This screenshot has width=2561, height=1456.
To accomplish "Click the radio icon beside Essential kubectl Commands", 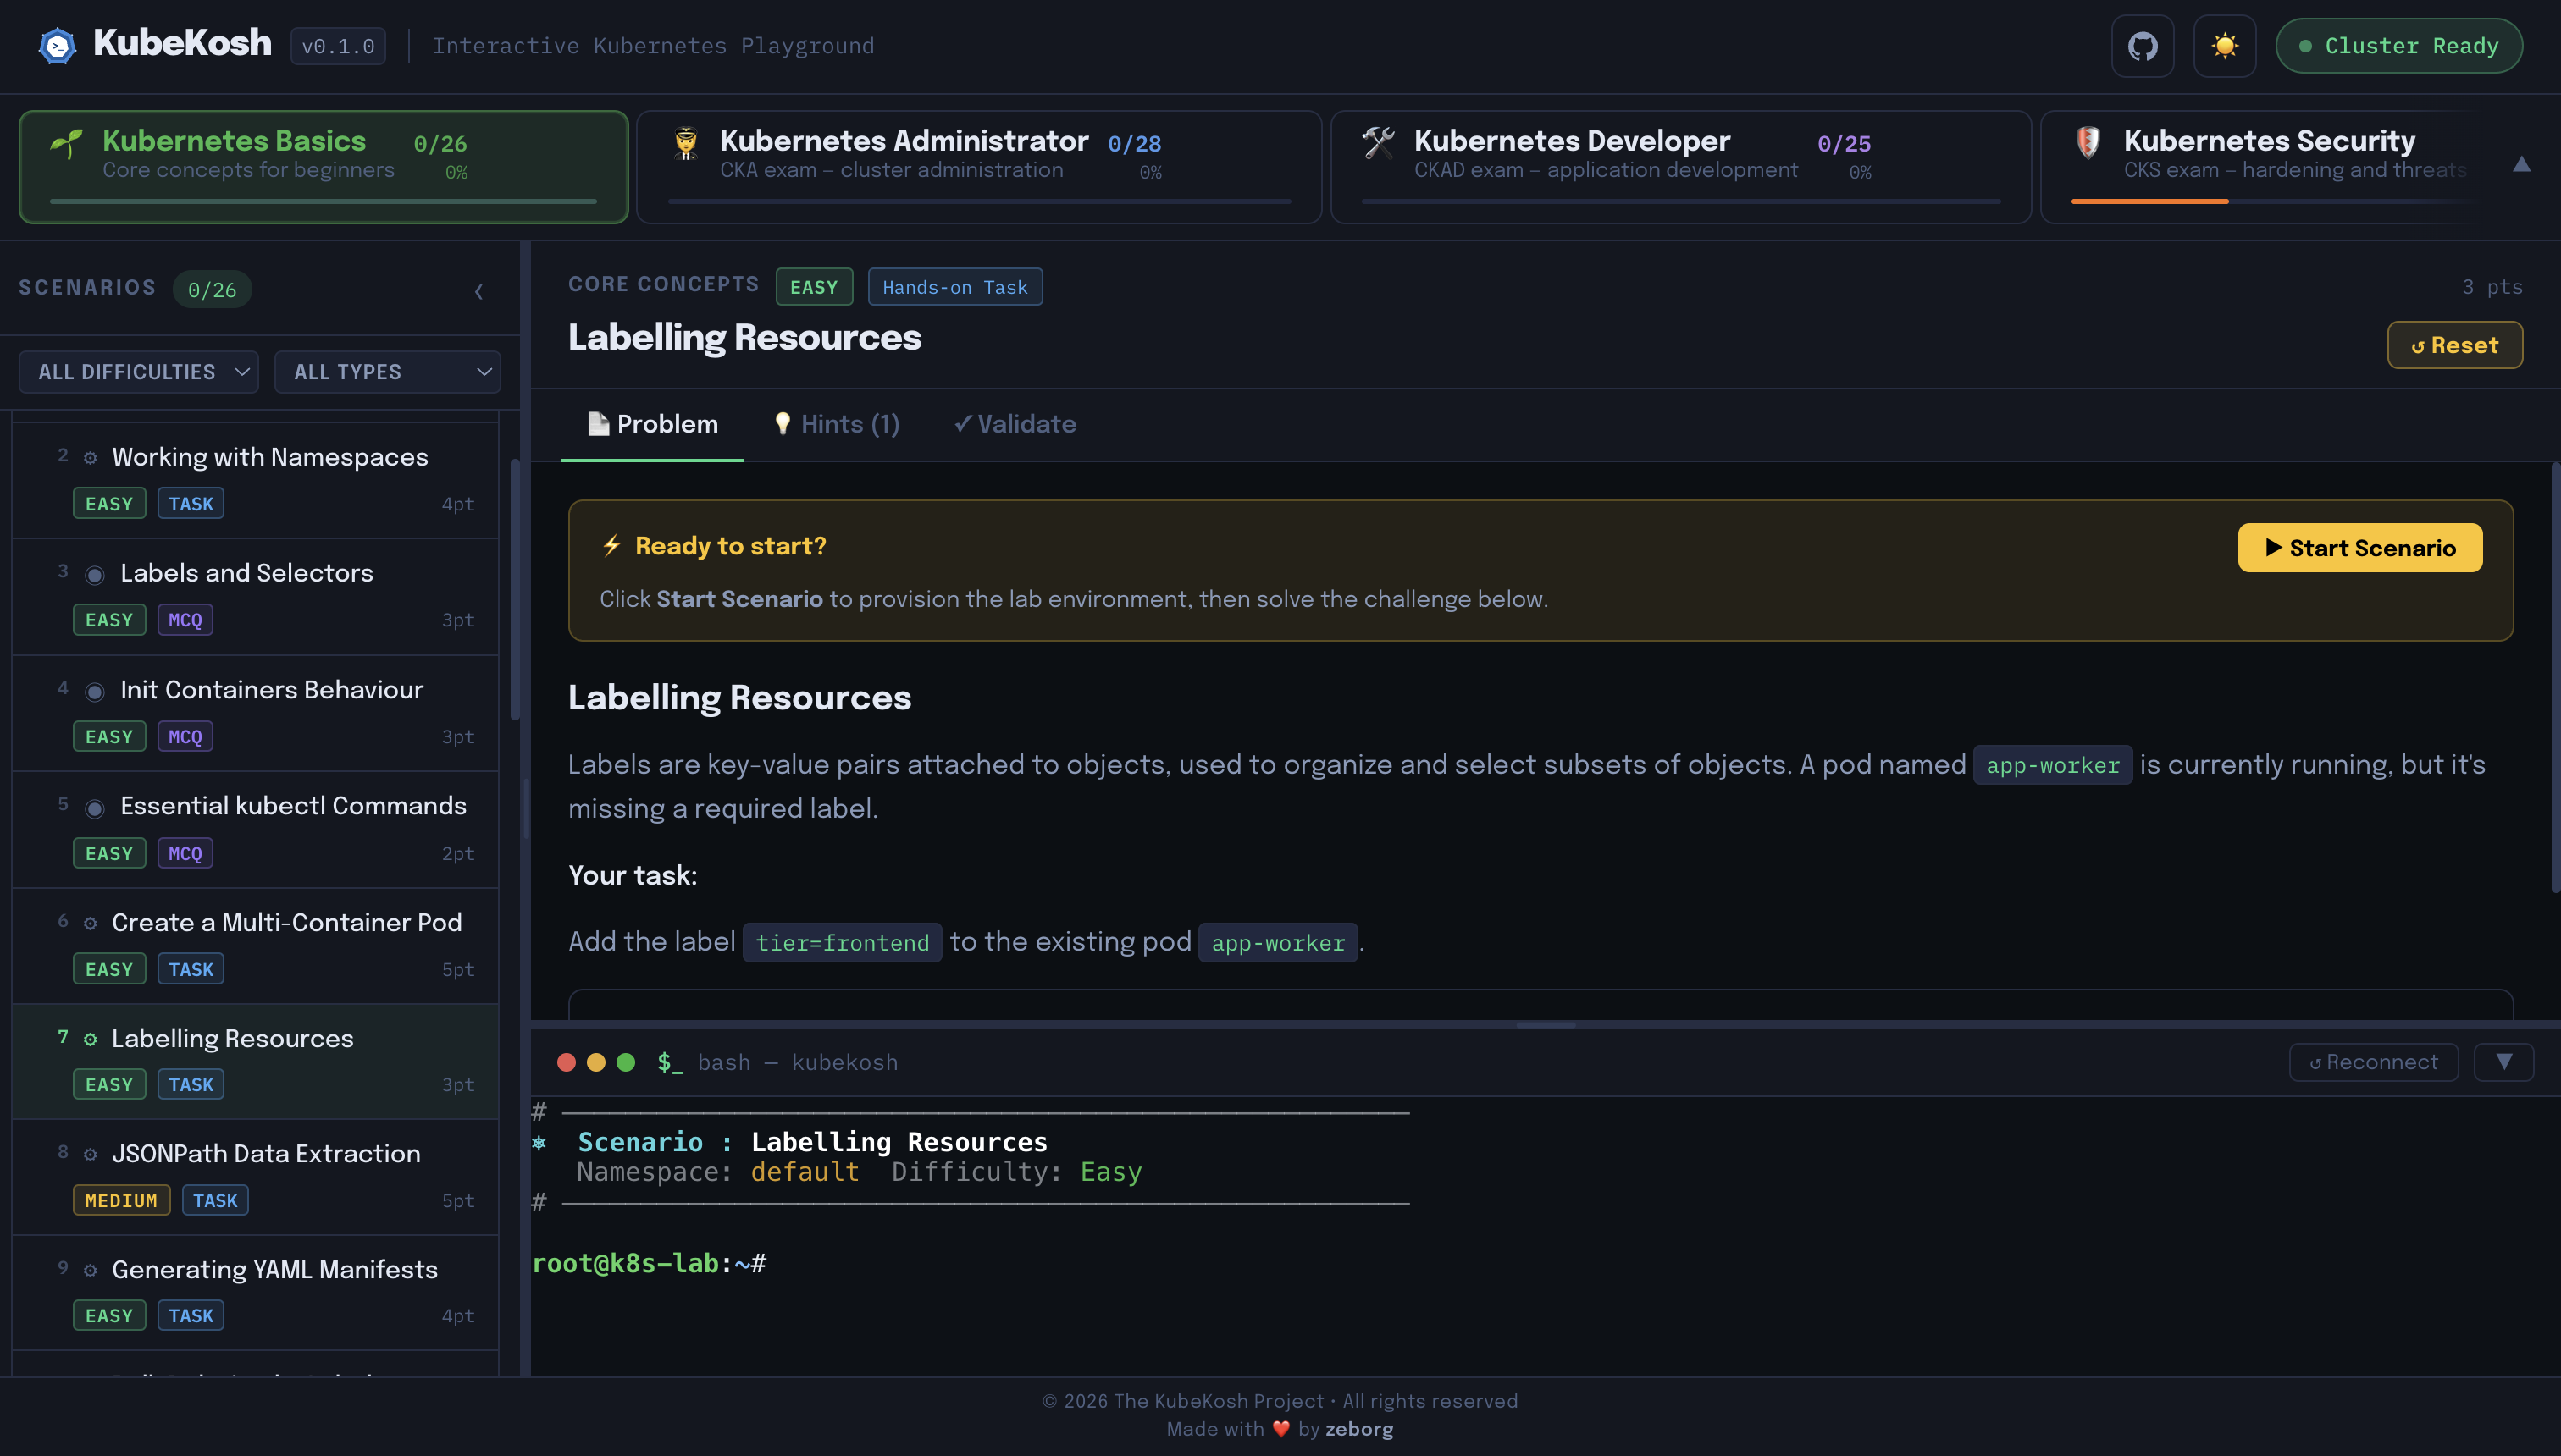I will pos(94,808).
